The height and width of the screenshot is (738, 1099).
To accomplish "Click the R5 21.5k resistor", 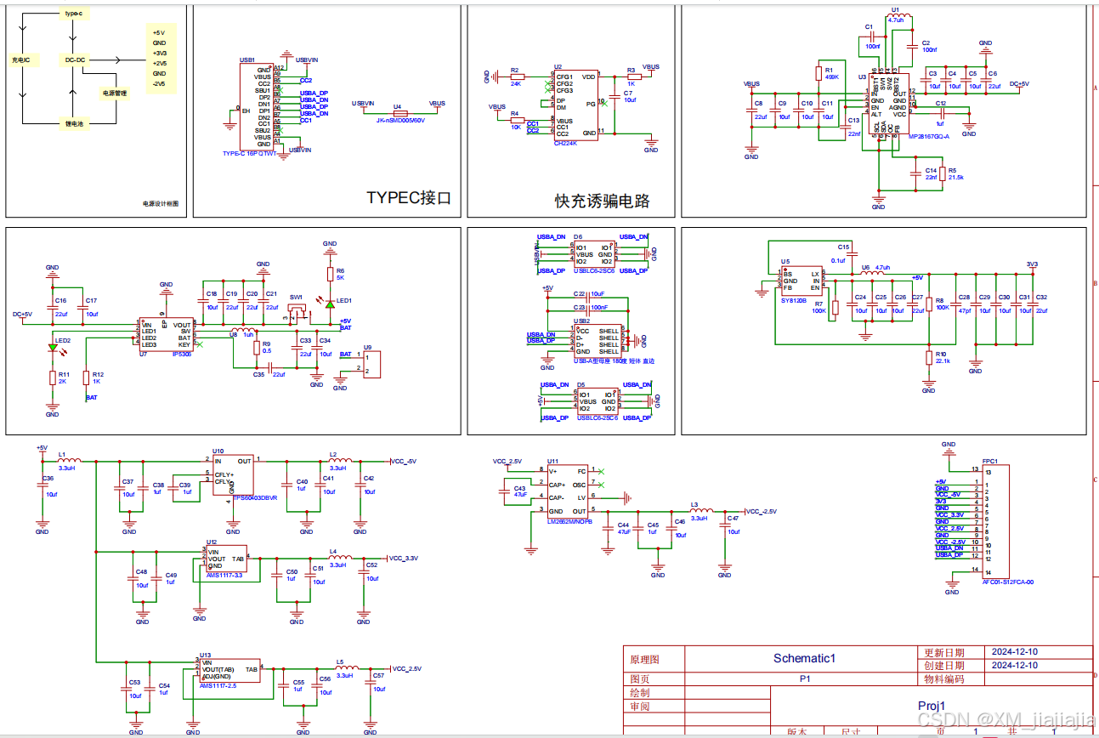I will (943, 174).
